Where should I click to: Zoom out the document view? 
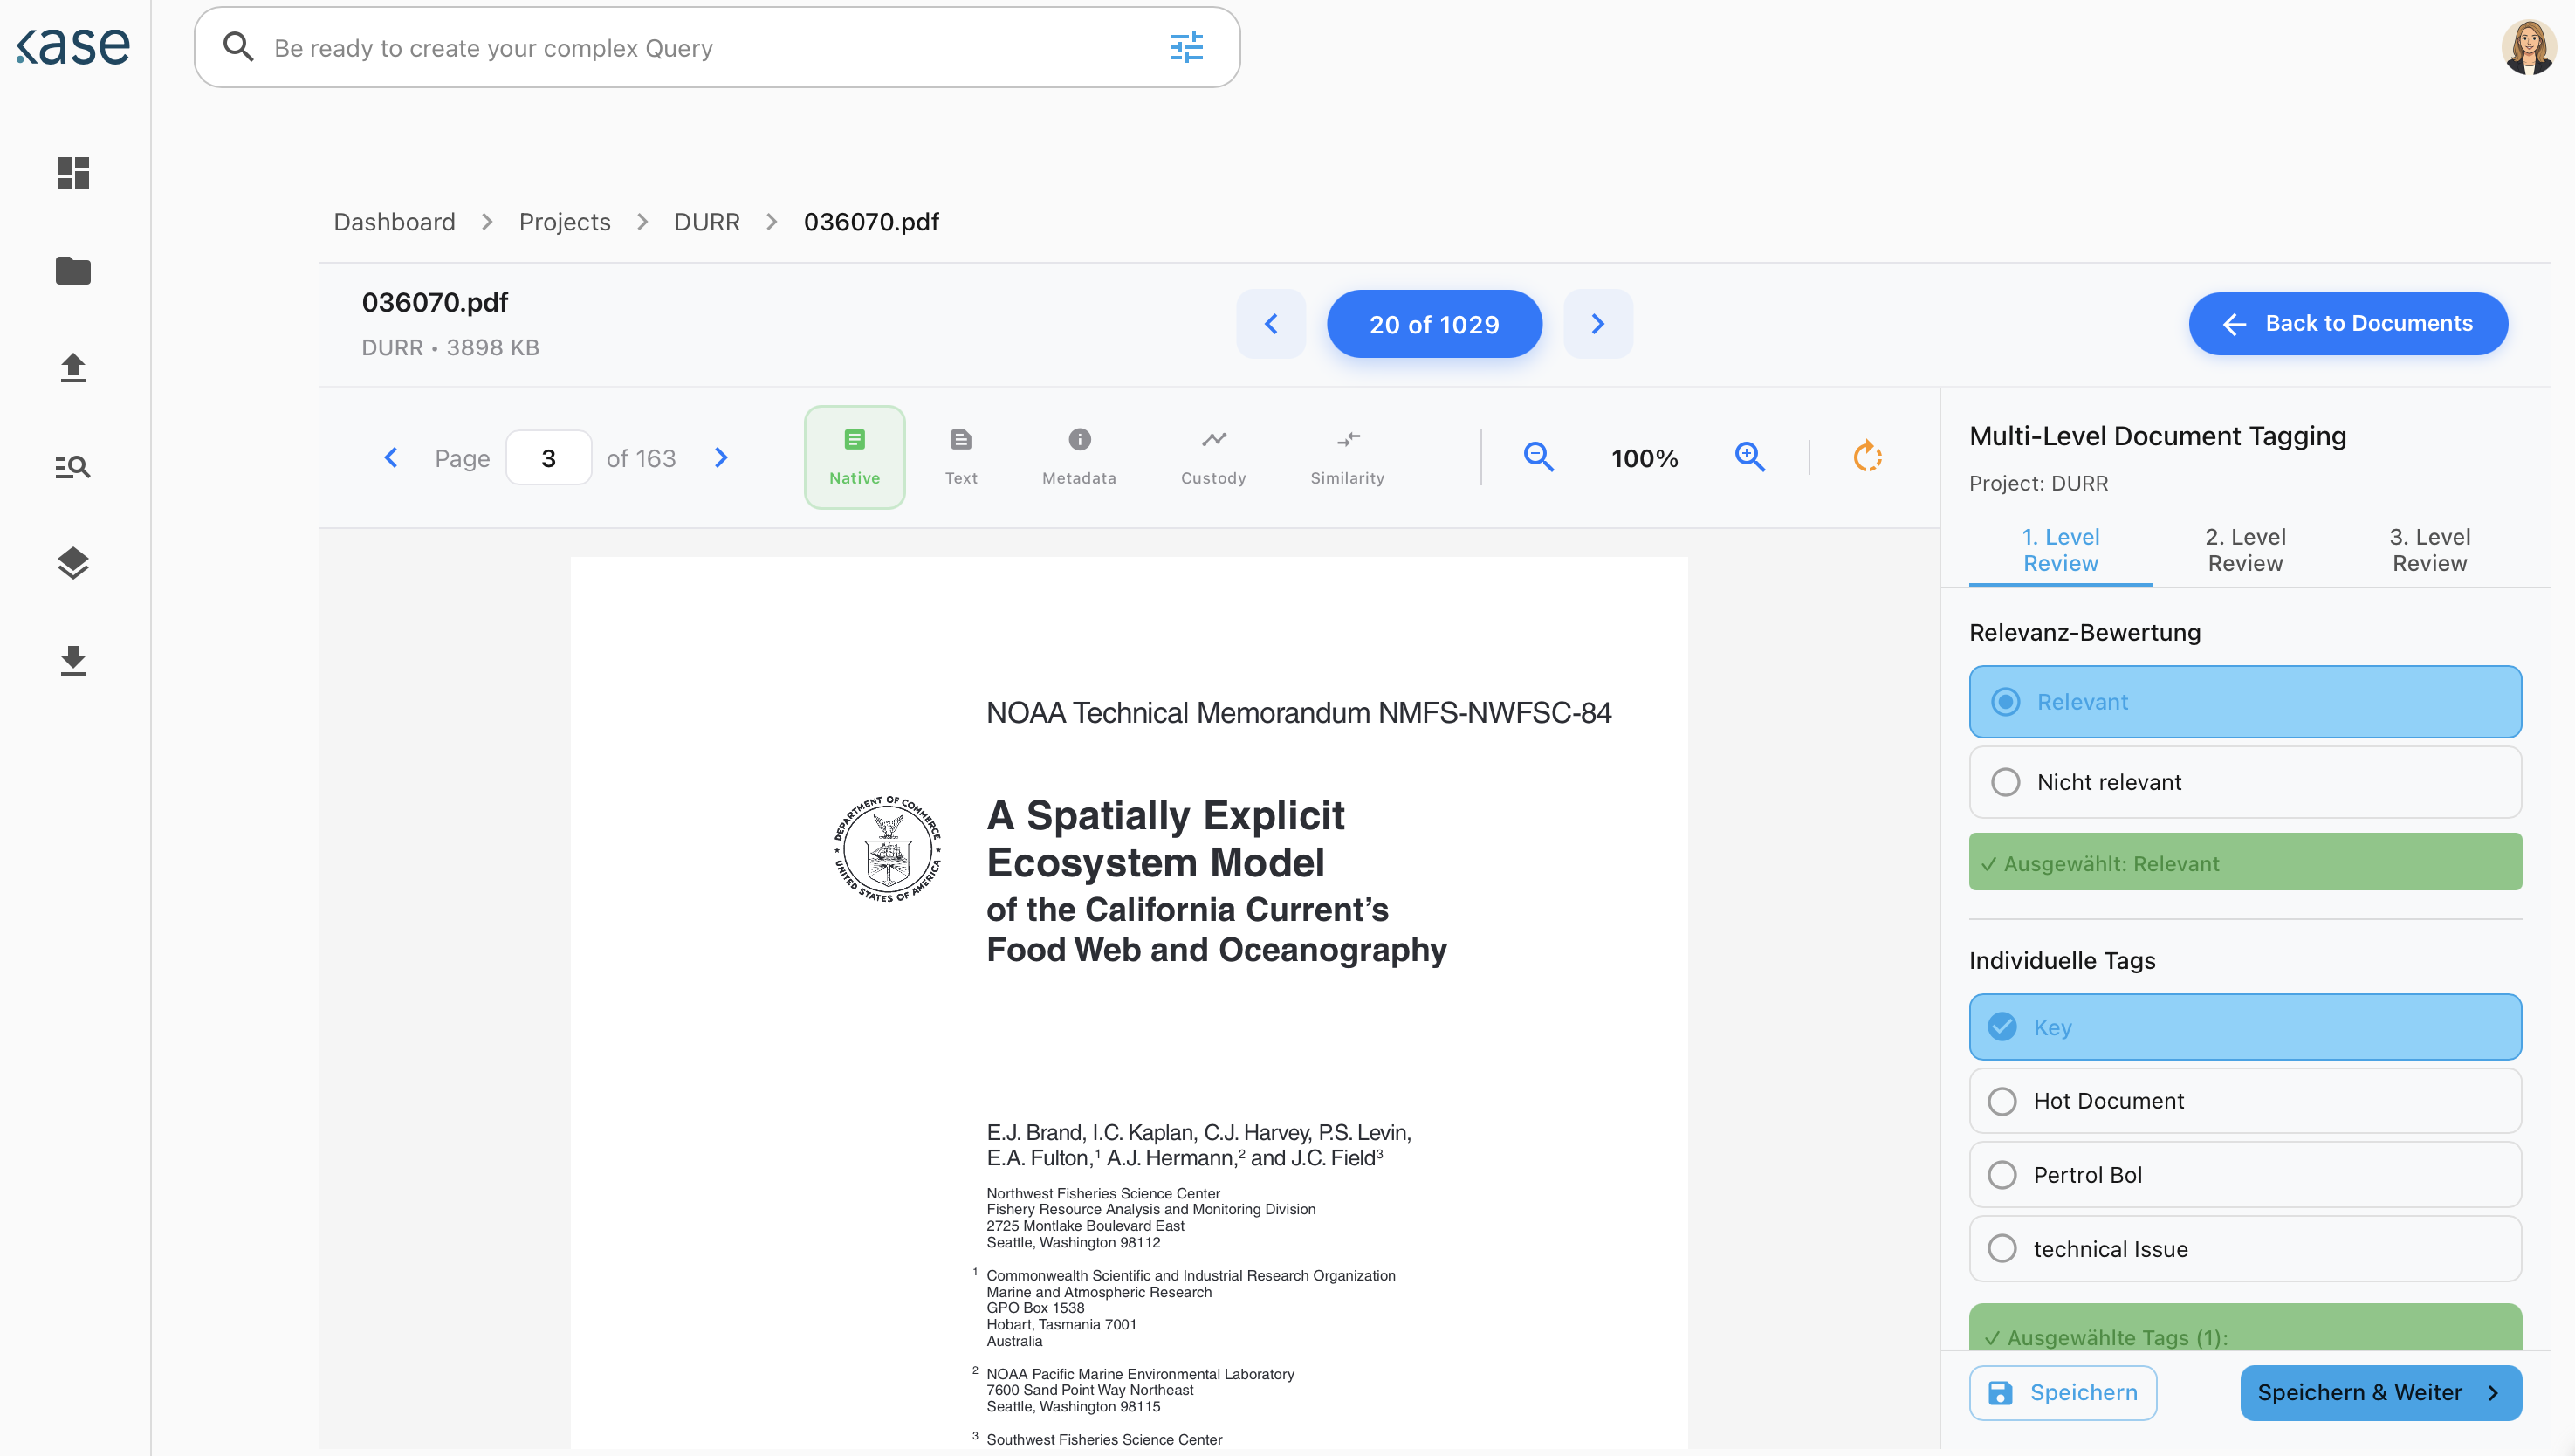(1538, 458)
